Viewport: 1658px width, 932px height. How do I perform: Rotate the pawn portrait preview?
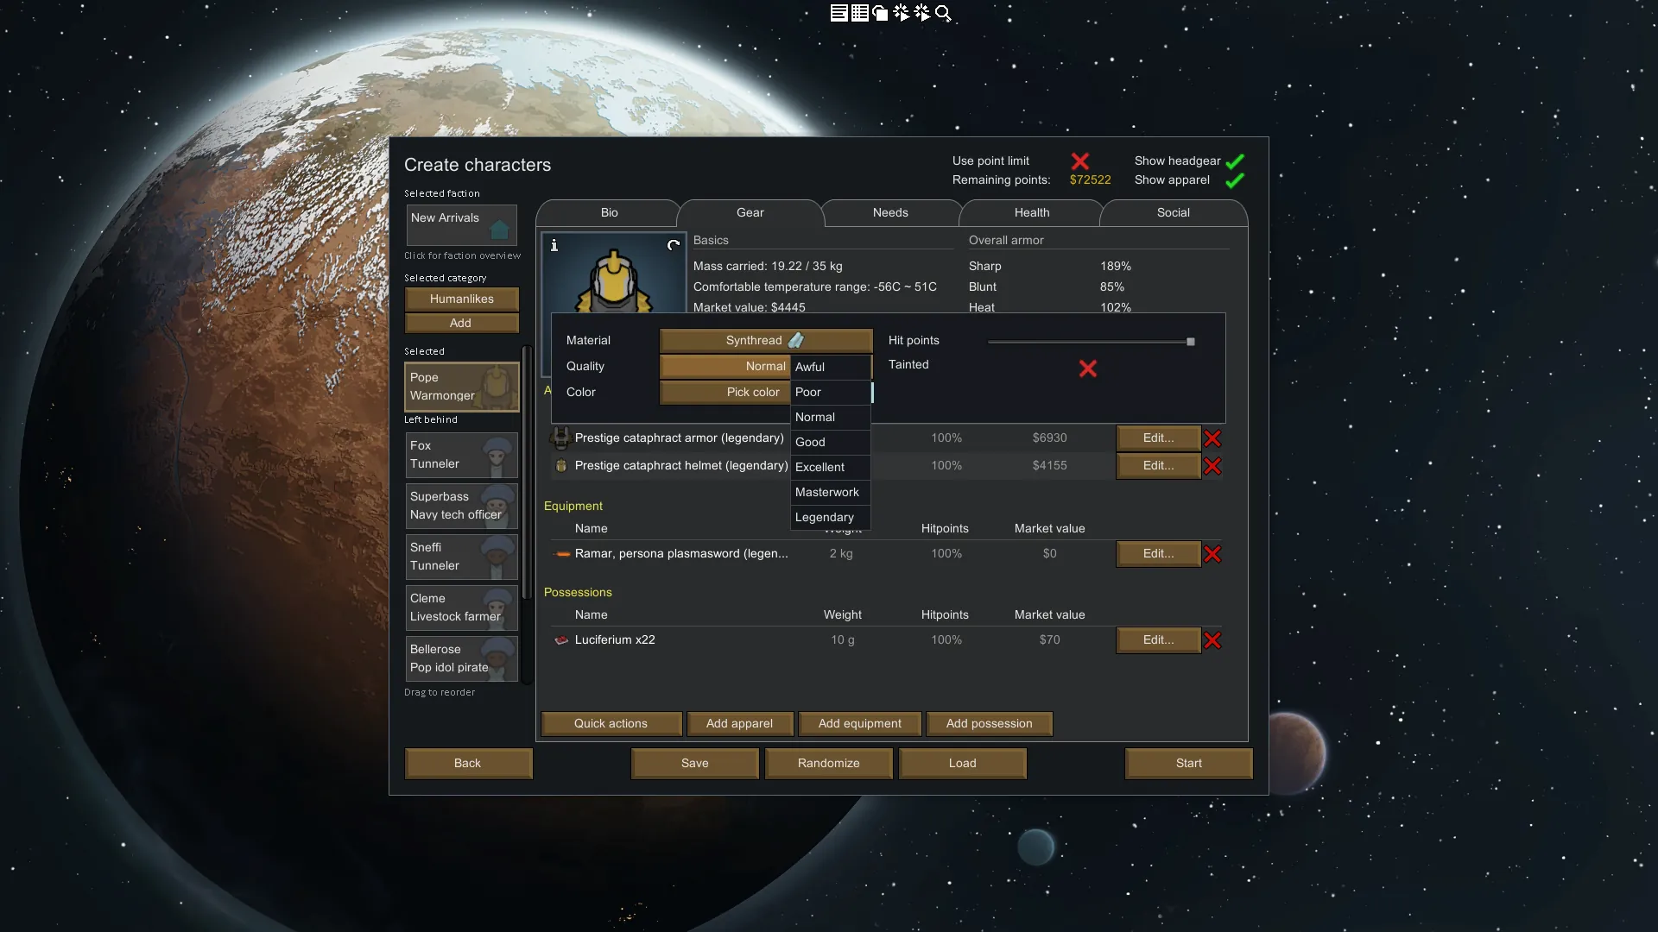coord(674,246)
